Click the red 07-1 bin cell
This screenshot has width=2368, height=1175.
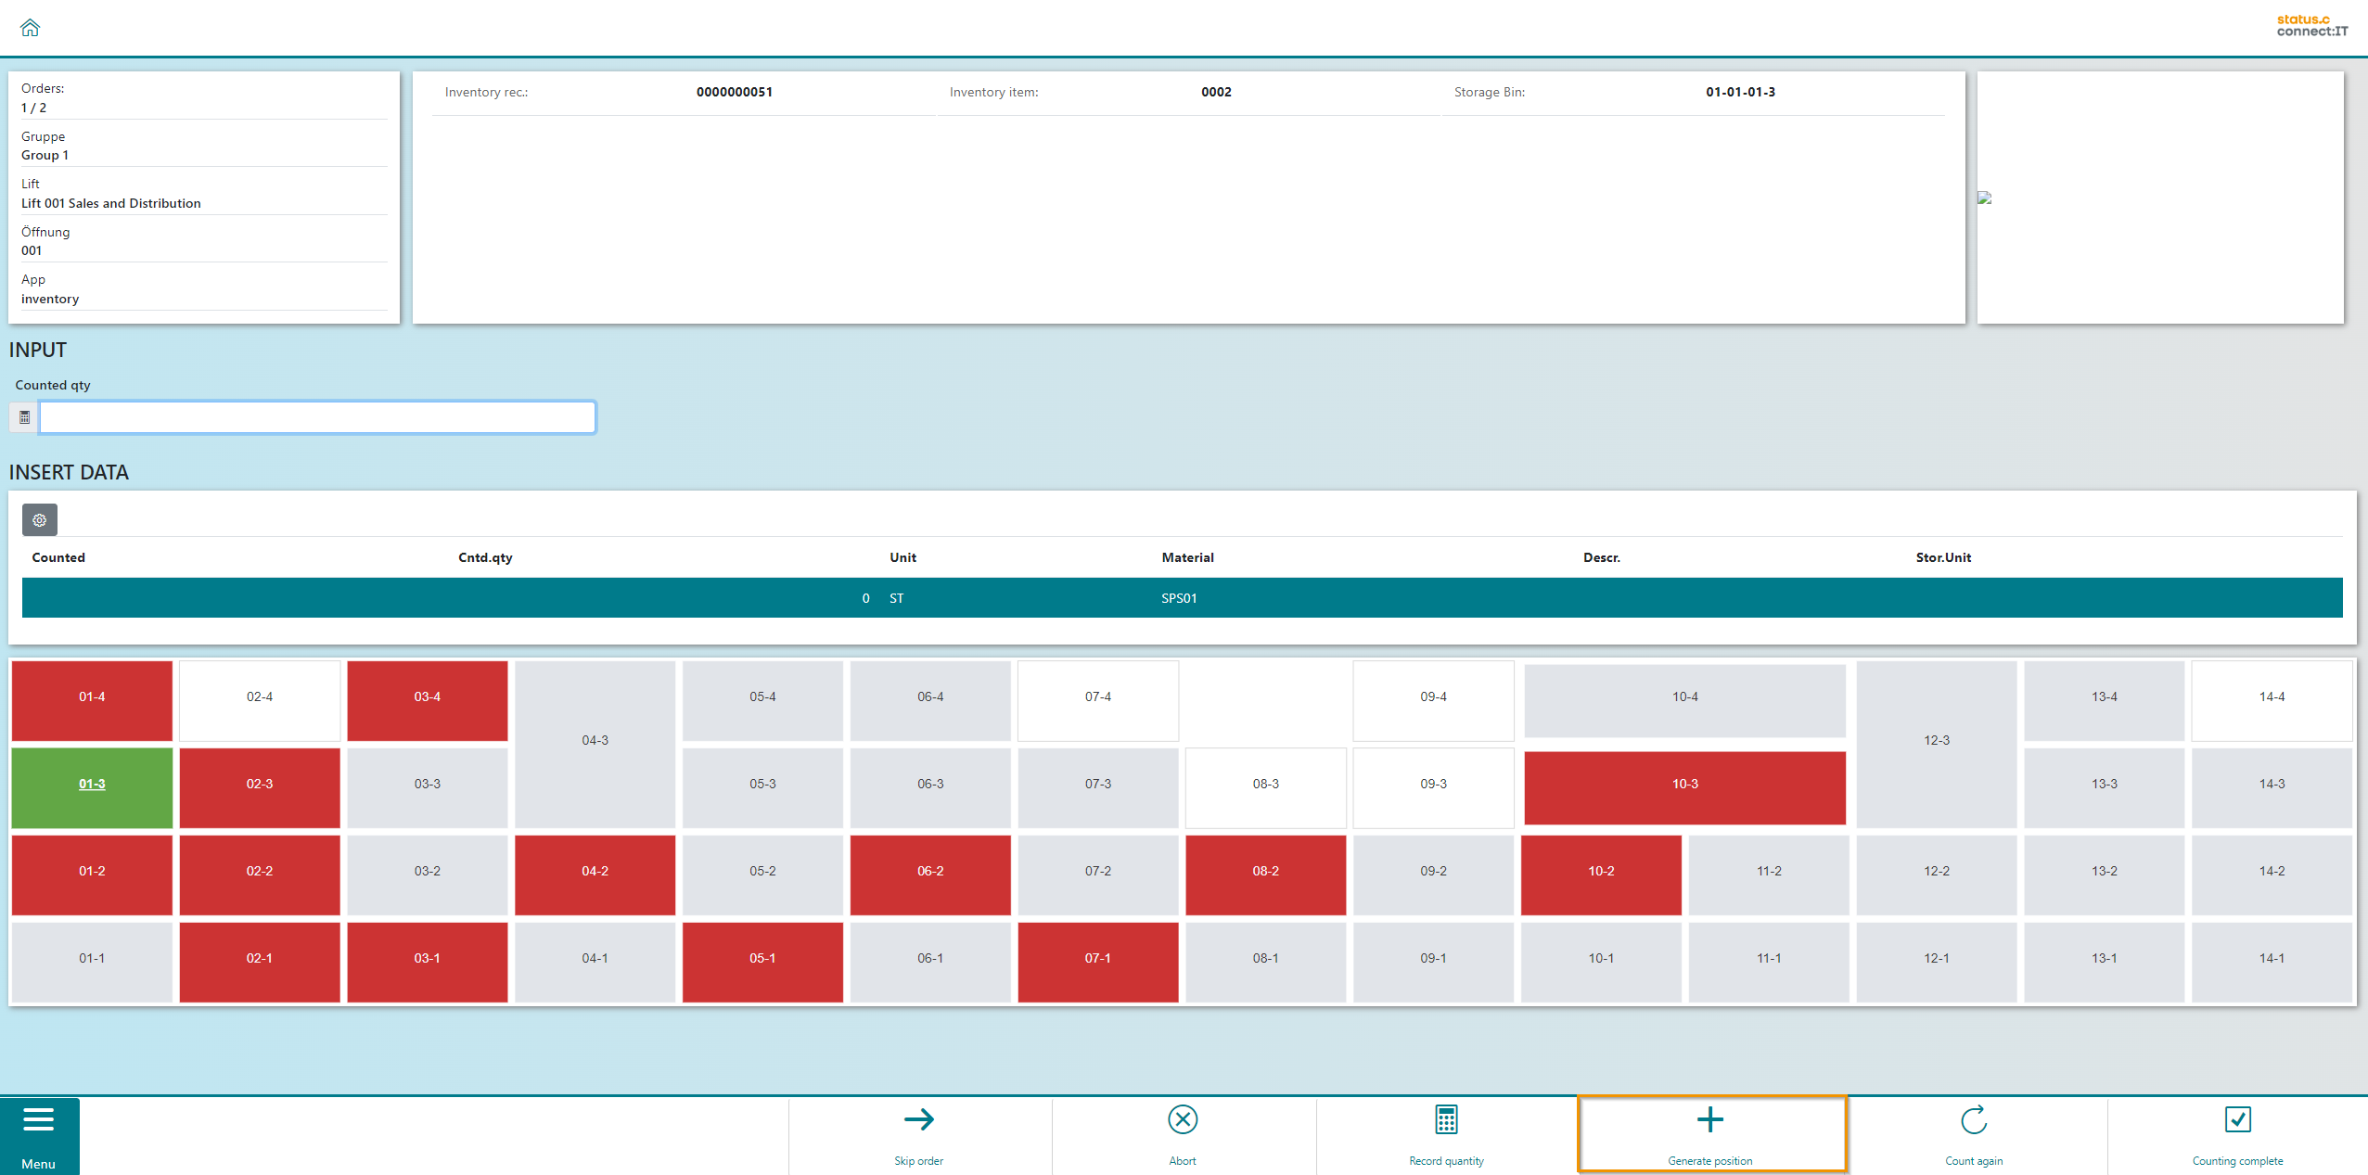pyautogui.click(x=1097, y=959)
